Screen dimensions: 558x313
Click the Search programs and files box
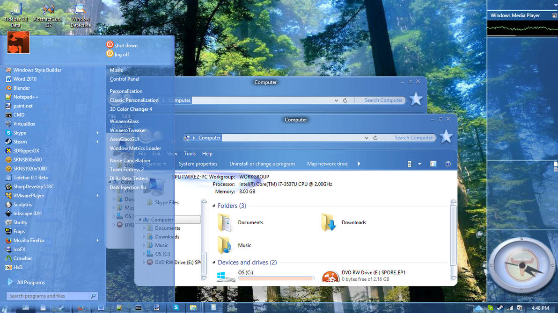click(51, 296)
